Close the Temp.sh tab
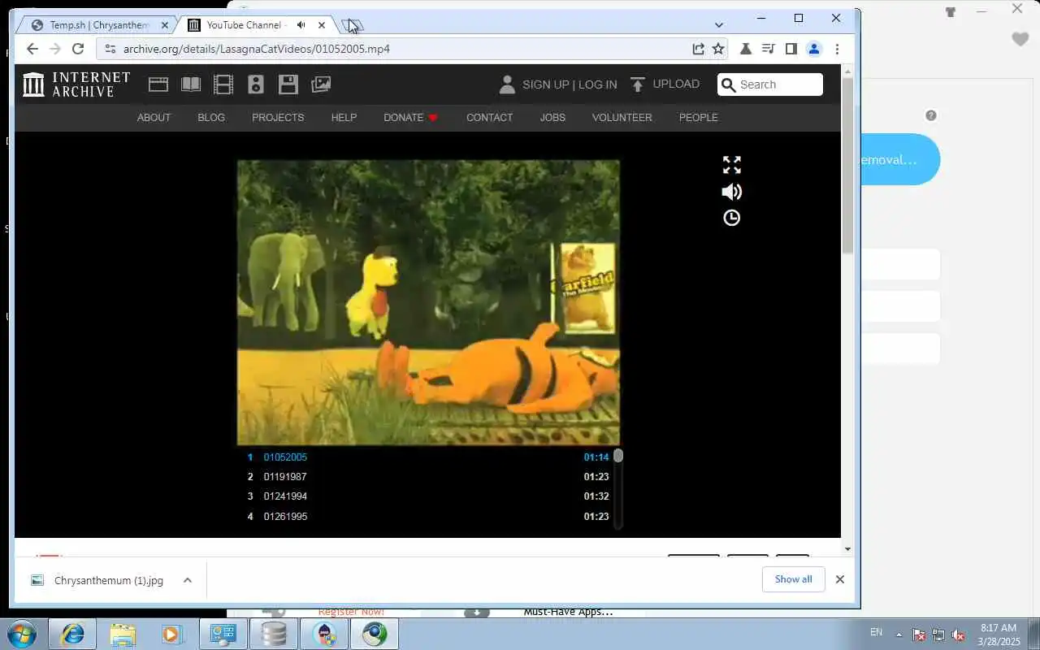Image resolution: width=1040 pixels, height=650 pixels. 165,25
